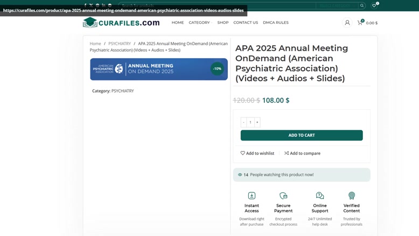419x236 pixels.
Task: Focus the Search for products field
Action: (217, 5)
